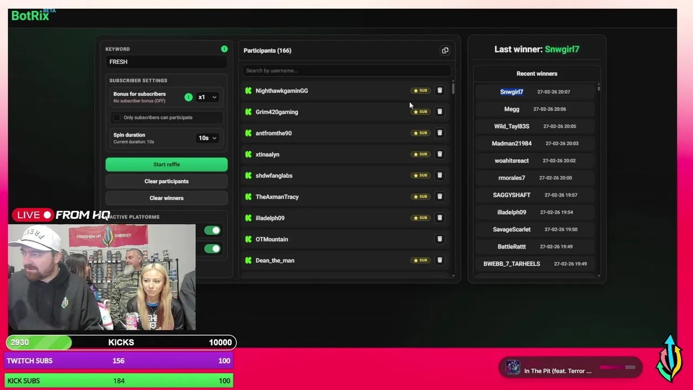Click Clear participants button

(x=166, y=181)
